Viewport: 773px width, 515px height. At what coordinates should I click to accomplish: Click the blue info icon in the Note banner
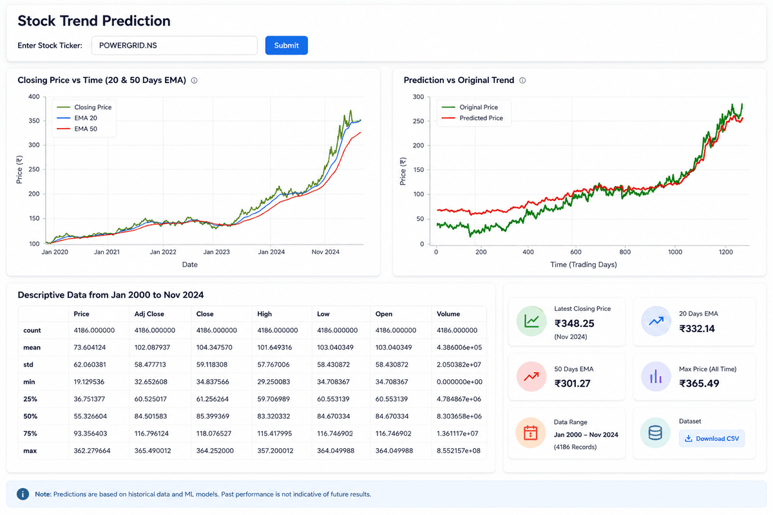[x=23, y=494]
